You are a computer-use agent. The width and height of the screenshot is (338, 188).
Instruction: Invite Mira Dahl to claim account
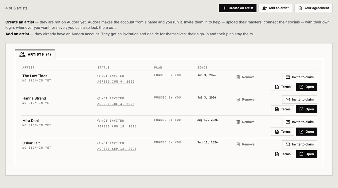pyautogui.click(x=300, y=122)
